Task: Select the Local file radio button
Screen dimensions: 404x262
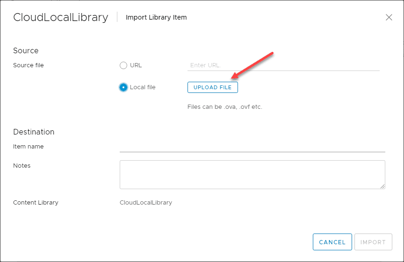Action: pos(123,87)
